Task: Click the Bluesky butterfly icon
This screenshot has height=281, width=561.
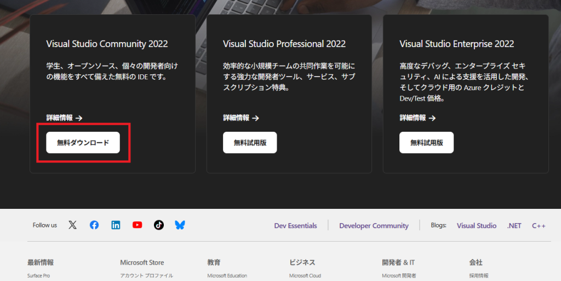Action: click(180, 225)
